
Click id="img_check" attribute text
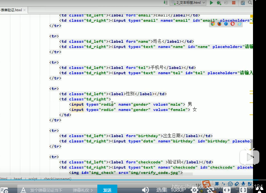click(x=98, y=173)
